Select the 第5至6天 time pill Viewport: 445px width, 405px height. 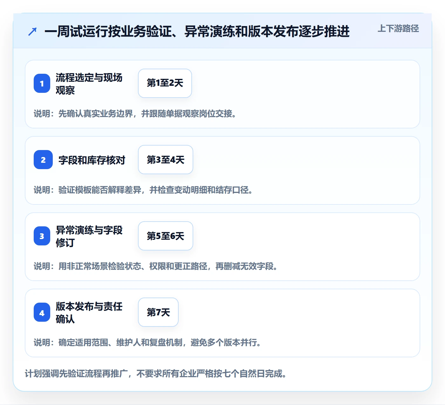click(166, 236)
